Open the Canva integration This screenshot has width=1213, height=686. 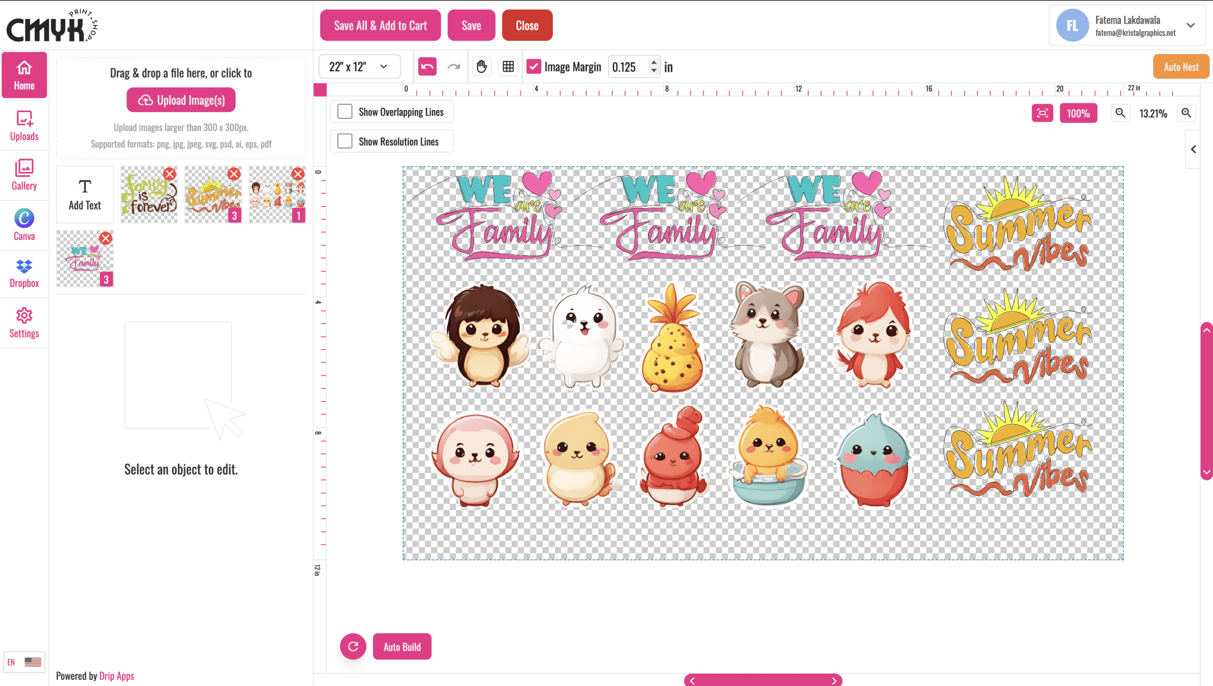24,225
